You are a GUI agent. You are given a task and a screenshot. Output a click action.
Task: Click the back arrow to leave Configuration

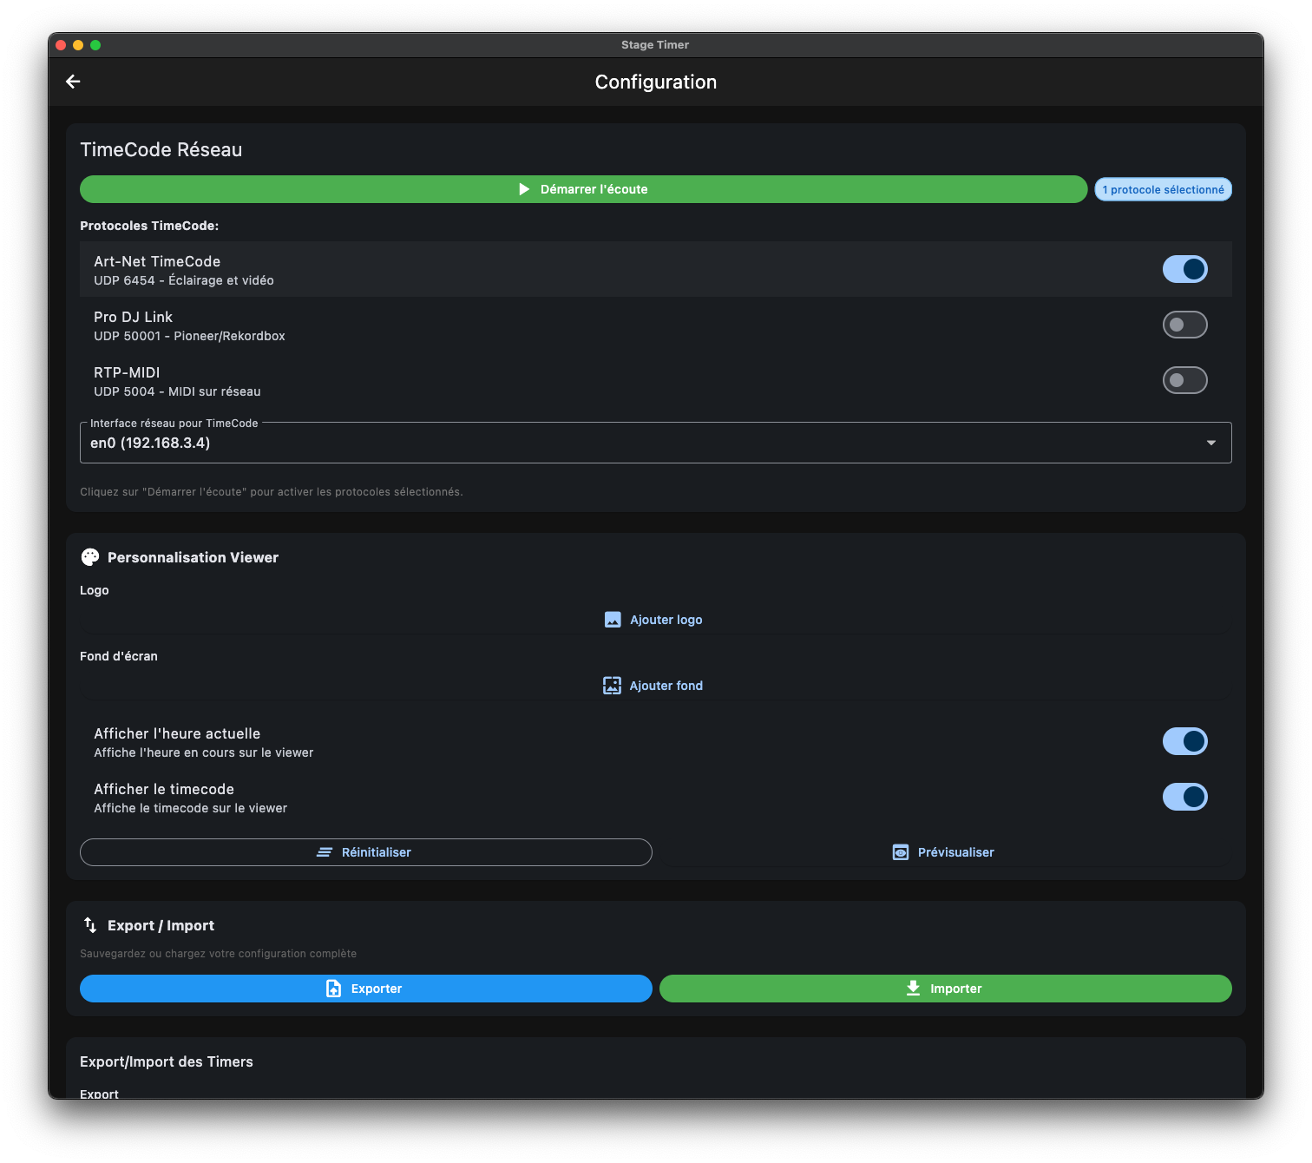[73, 81]
